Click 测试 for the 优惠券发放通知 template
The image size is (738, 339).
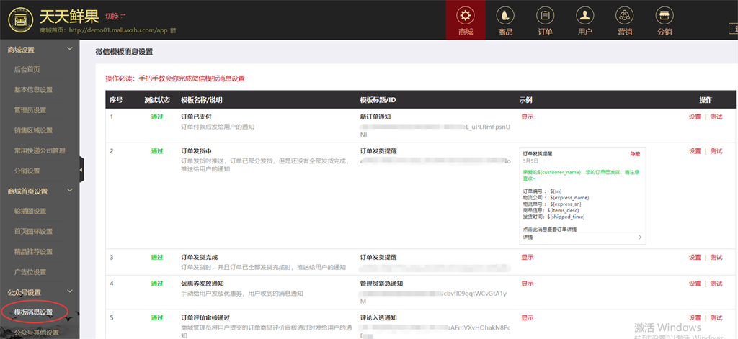pos(716,284)
